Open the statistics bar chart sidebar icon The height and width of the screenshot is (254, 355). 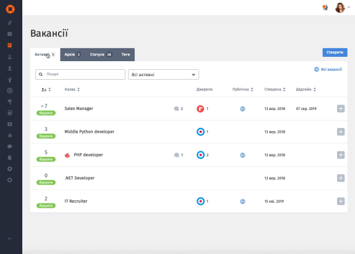tap(10, 135)
